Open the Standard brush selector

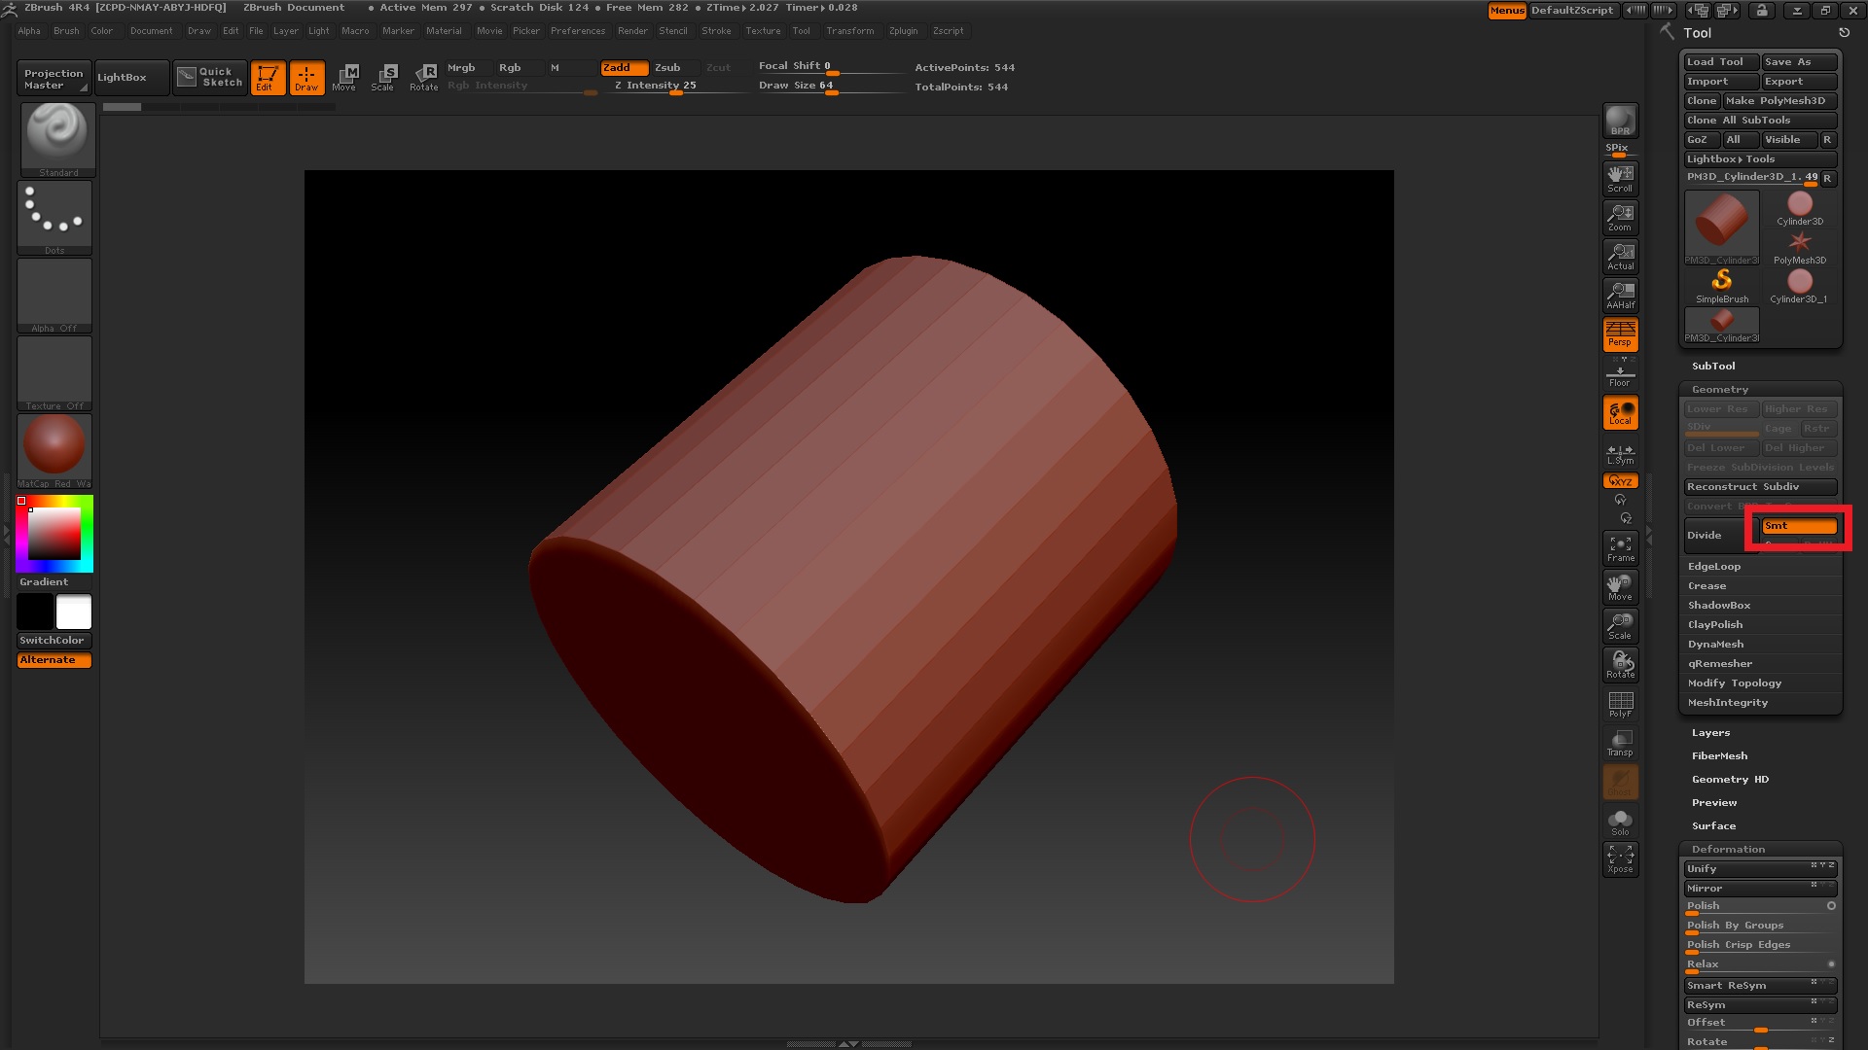[57, 139]
